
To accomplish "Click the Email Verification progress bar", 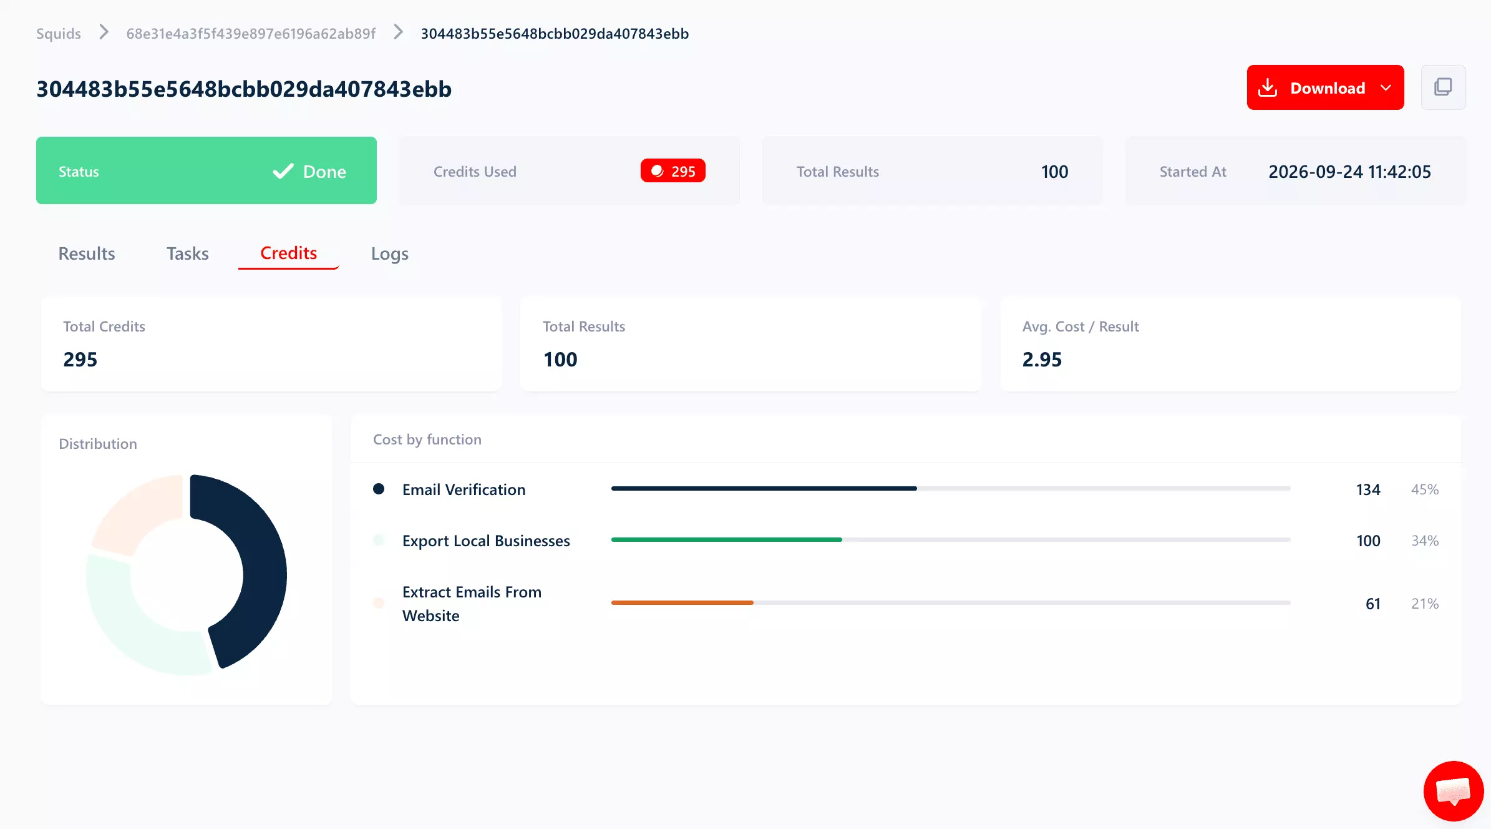I will click(951, 488).
